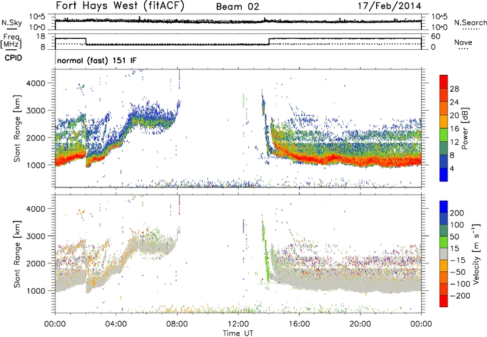Pick the red top segment of Power colorbar
This screenshot has height=337, width=487.
[444, 82]
